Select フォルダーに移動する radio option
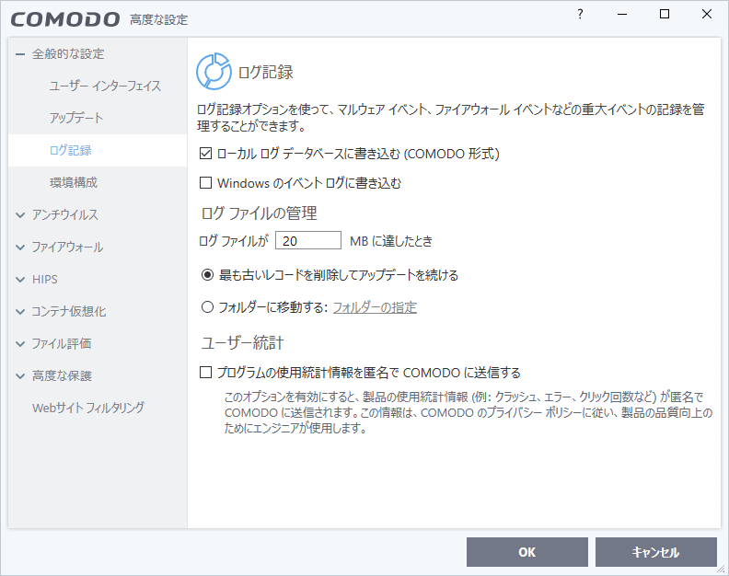The height and width of the screenshot is (576, 729). (x=207, y=307)
